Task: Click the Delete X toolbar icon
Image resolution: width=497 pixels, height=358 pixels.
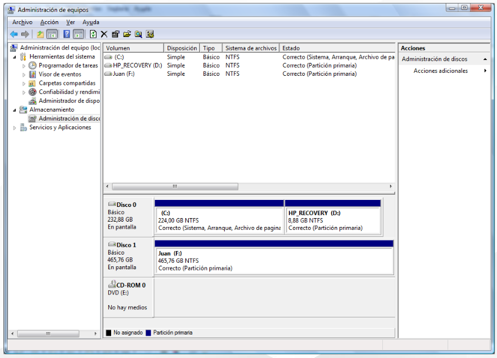Action: coord(104,34)
